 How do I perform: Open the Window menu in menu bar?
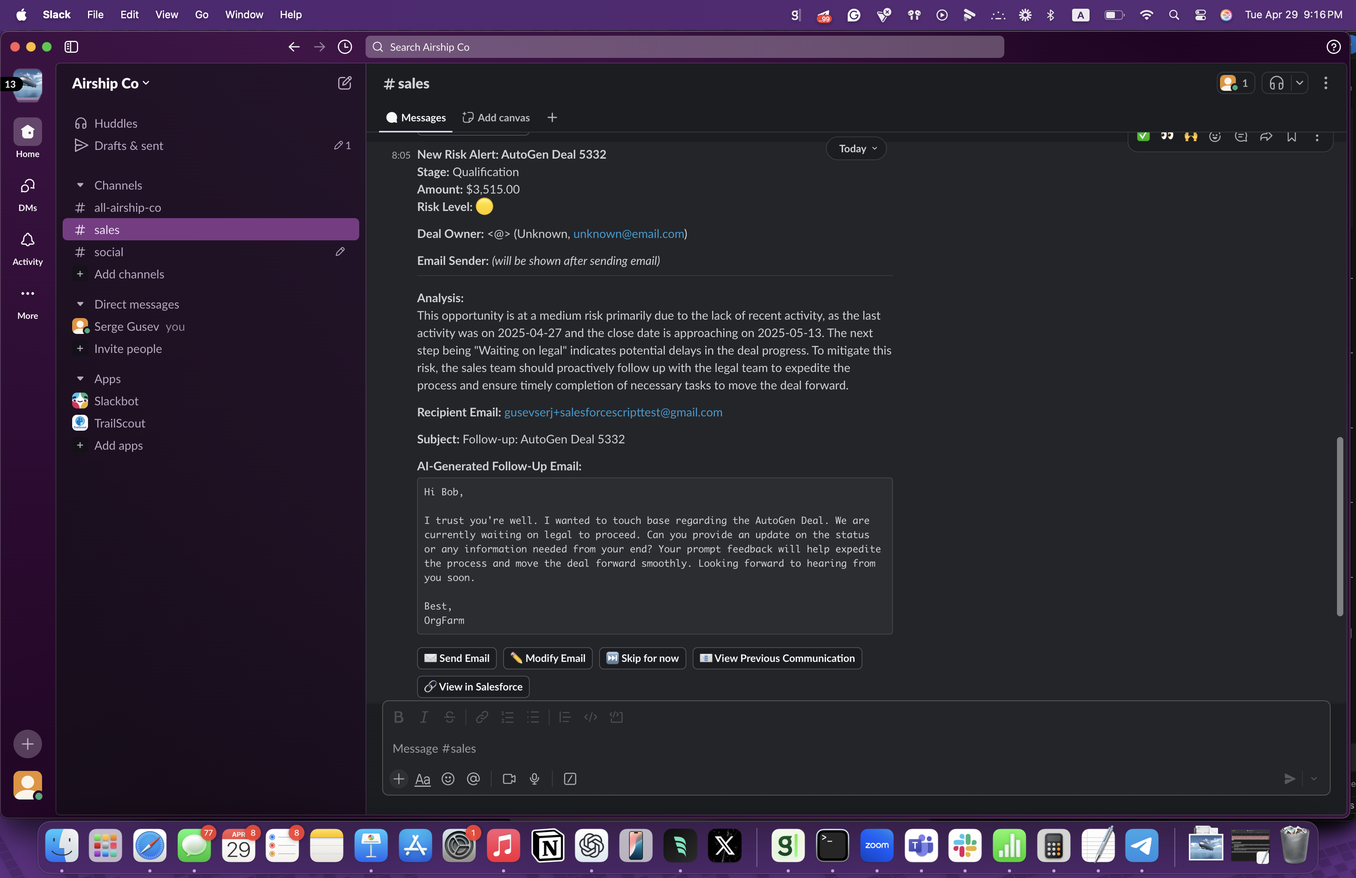tap(243, 14)
